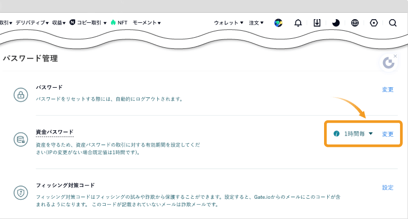Click the shield icon for フィッシング対策コード

tap(21, 193)
